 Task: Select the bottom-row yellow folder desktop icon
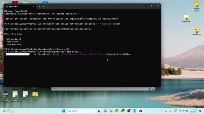point(35,95)
